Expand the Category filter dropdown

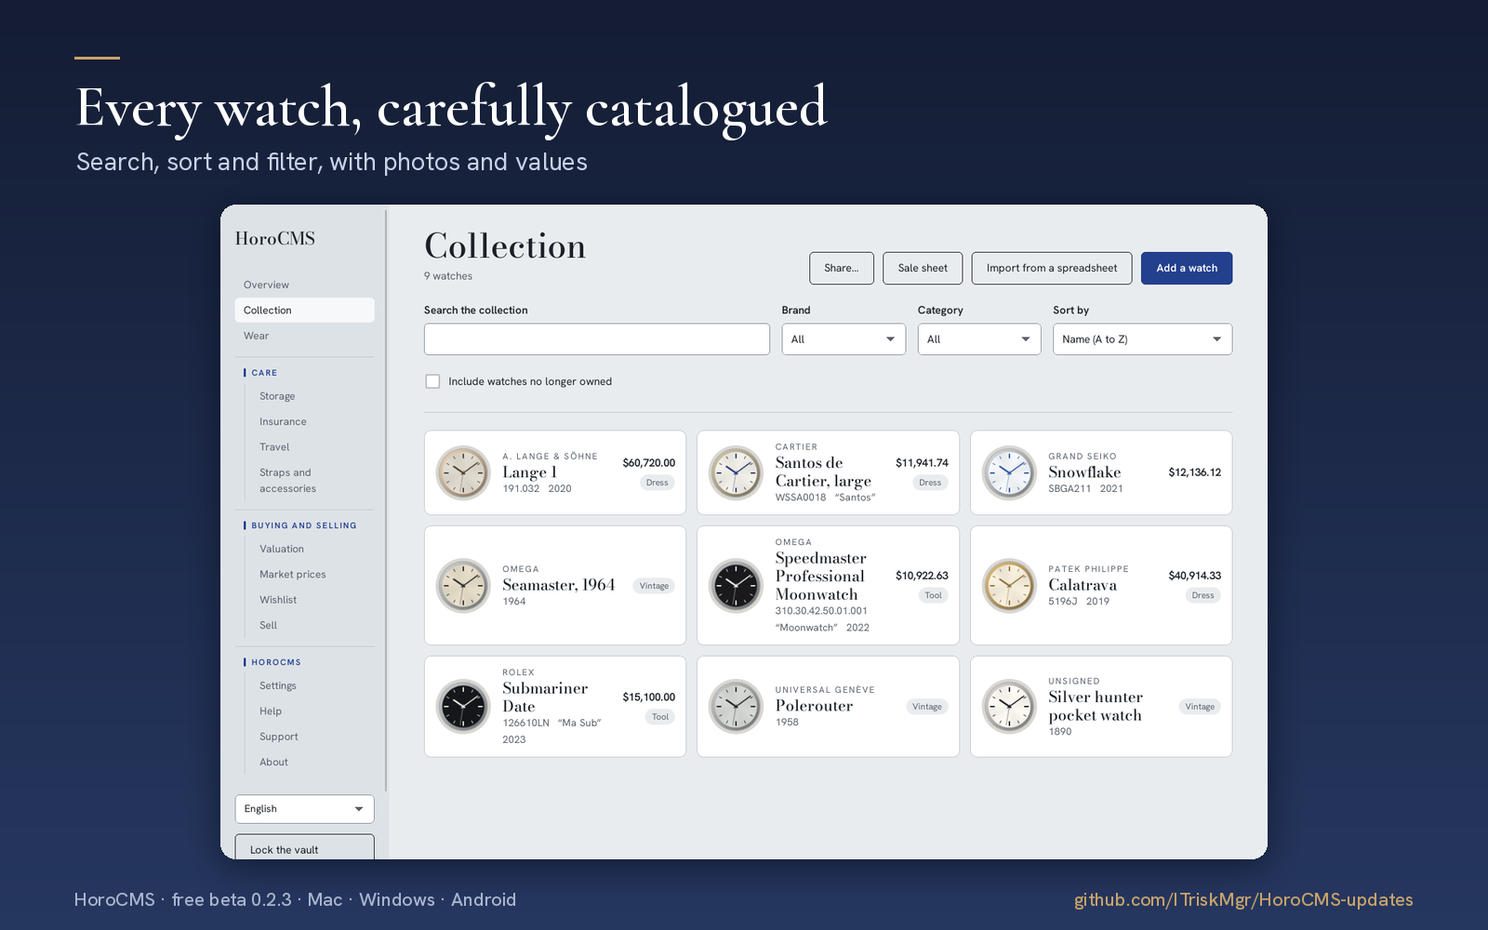979,339
